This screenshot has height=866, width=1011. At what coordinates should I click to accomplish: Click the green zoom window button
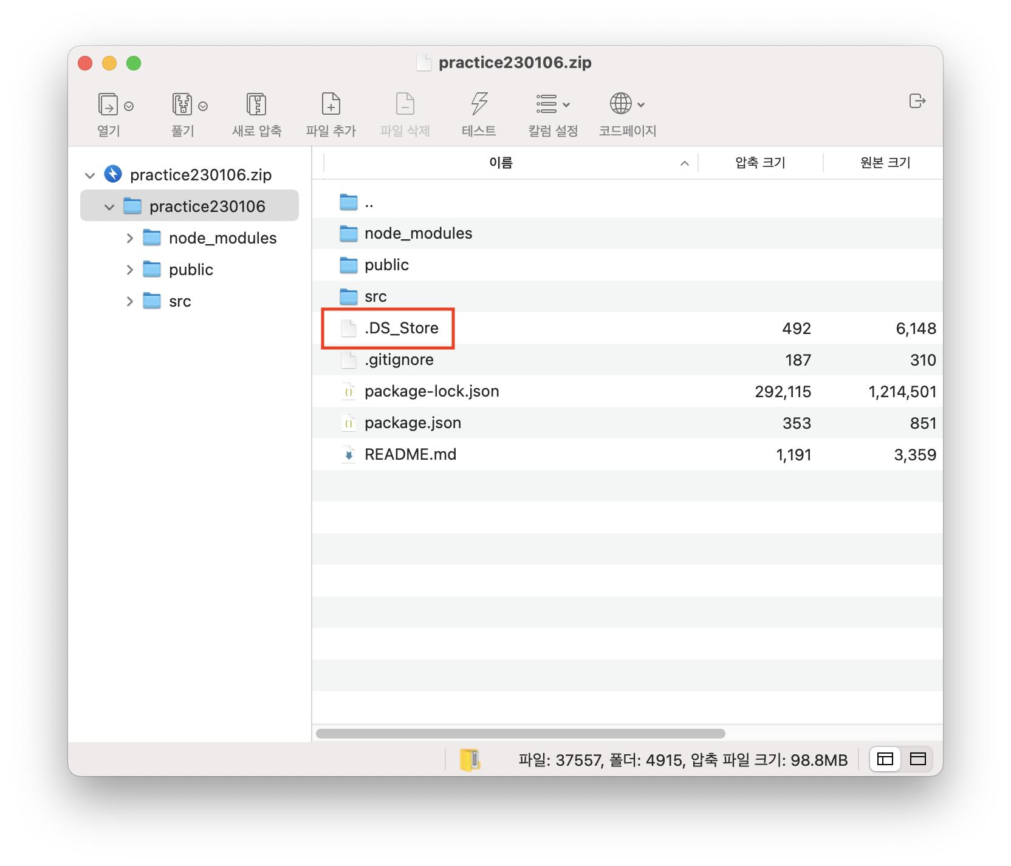click(x=134, y=63)
